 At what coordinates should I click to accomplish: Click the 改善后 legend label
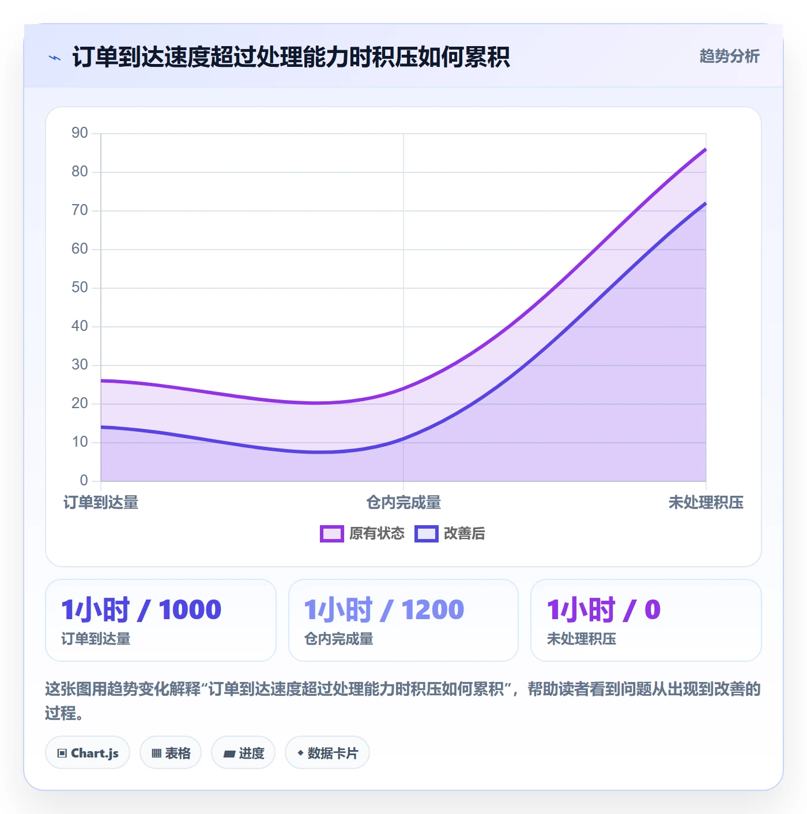[x=464, y=534]
